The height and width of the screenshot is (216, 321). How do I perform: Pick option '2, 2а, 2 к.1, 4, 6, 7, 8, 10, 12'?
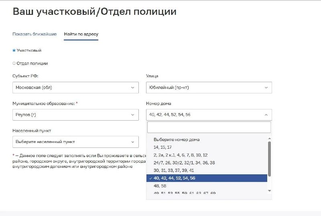pyautogui.click(x=207, y=155)
